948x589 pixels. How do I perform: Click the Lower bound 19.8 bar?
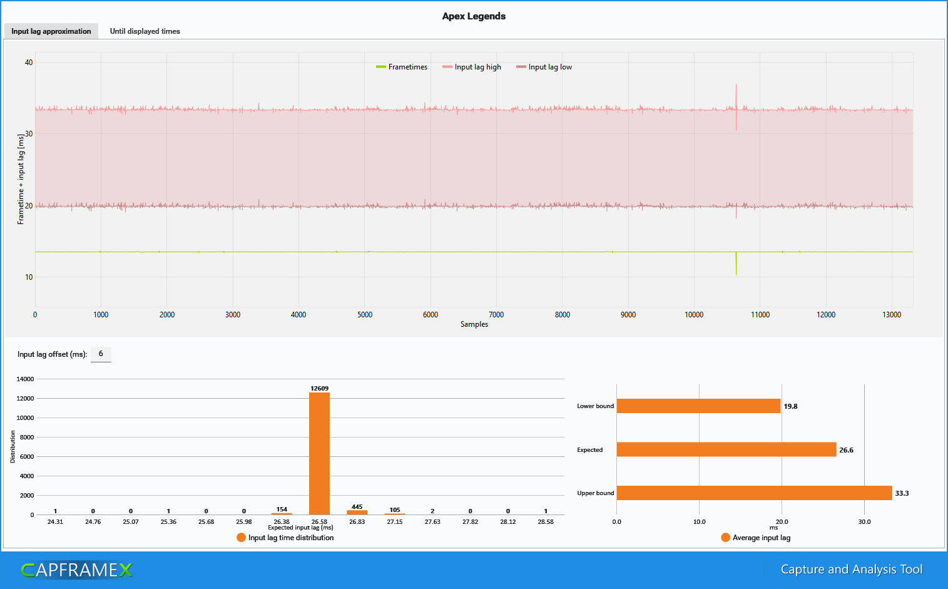coord(698,406)
